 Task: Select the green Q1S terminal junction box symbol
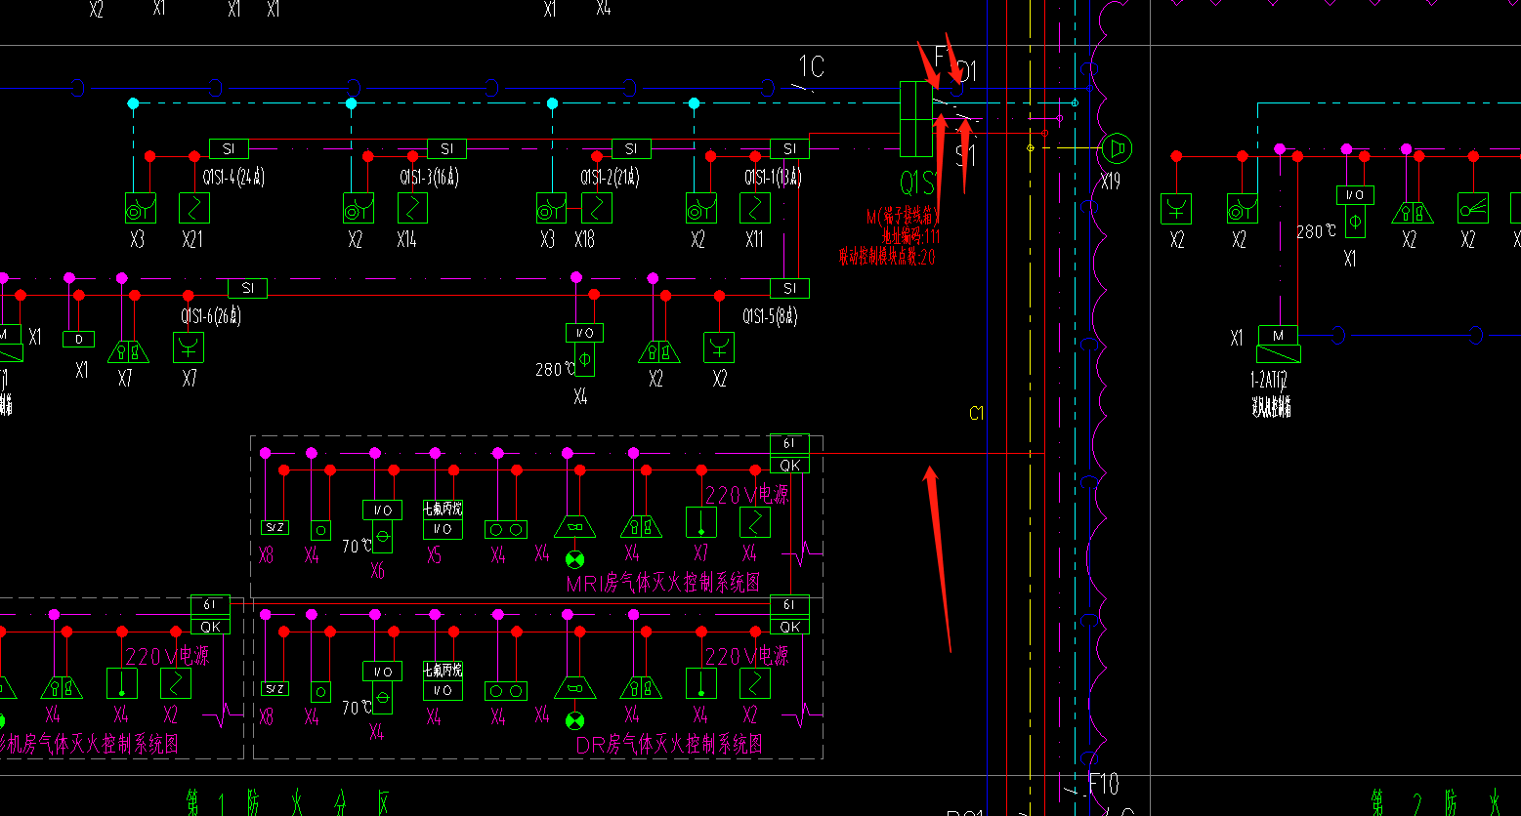point(916,119)
